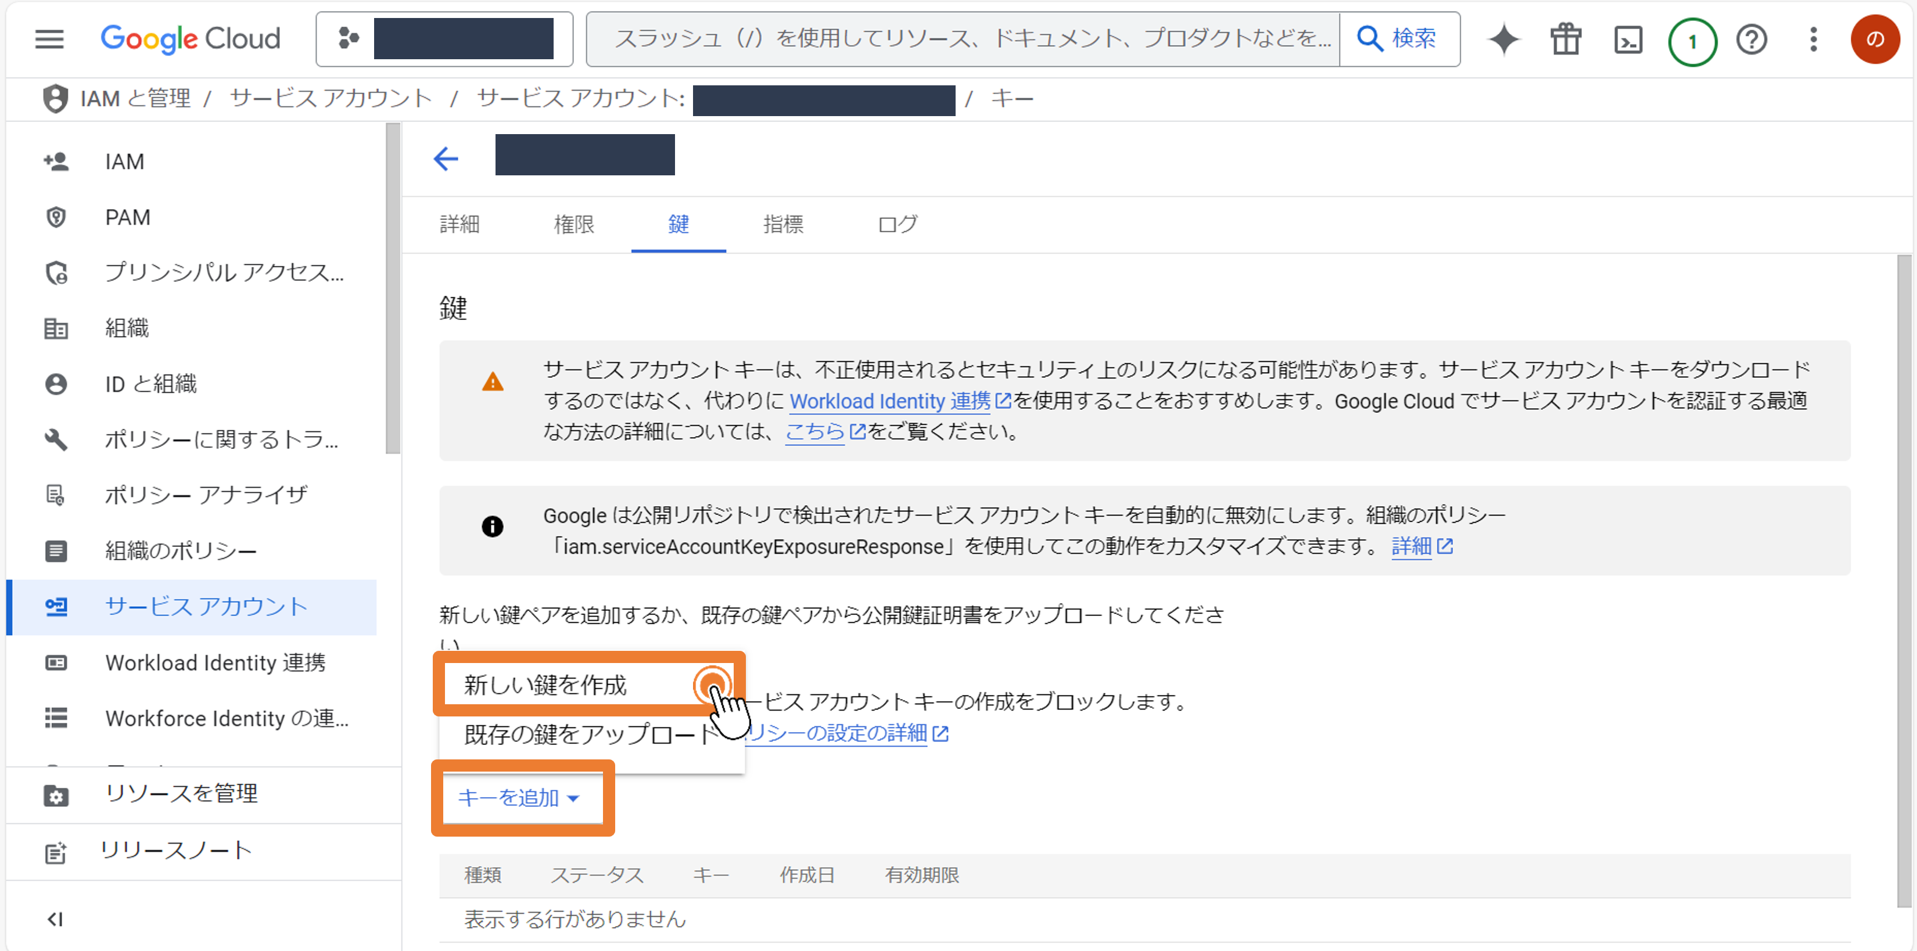Switch to the 権限 tab
This screenshot has height=951, width=1917.
pyautogui.click(x=574, y=224)
